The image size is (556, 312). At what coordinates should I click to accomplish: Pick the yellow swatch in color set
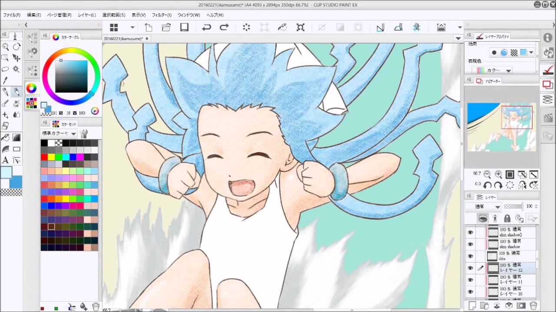click(x=51, y=157)
